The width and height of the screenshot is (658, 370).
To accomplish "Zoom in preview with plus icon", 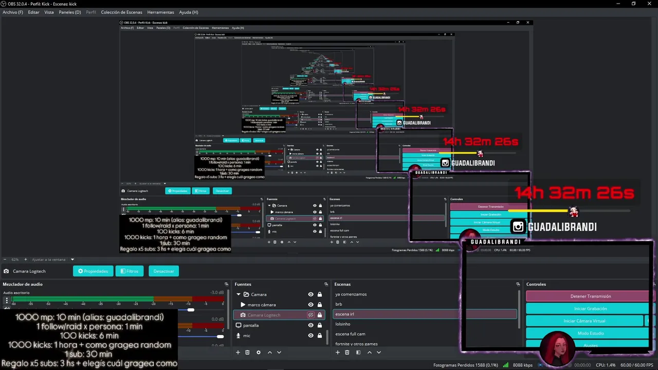I will point(26,260).
